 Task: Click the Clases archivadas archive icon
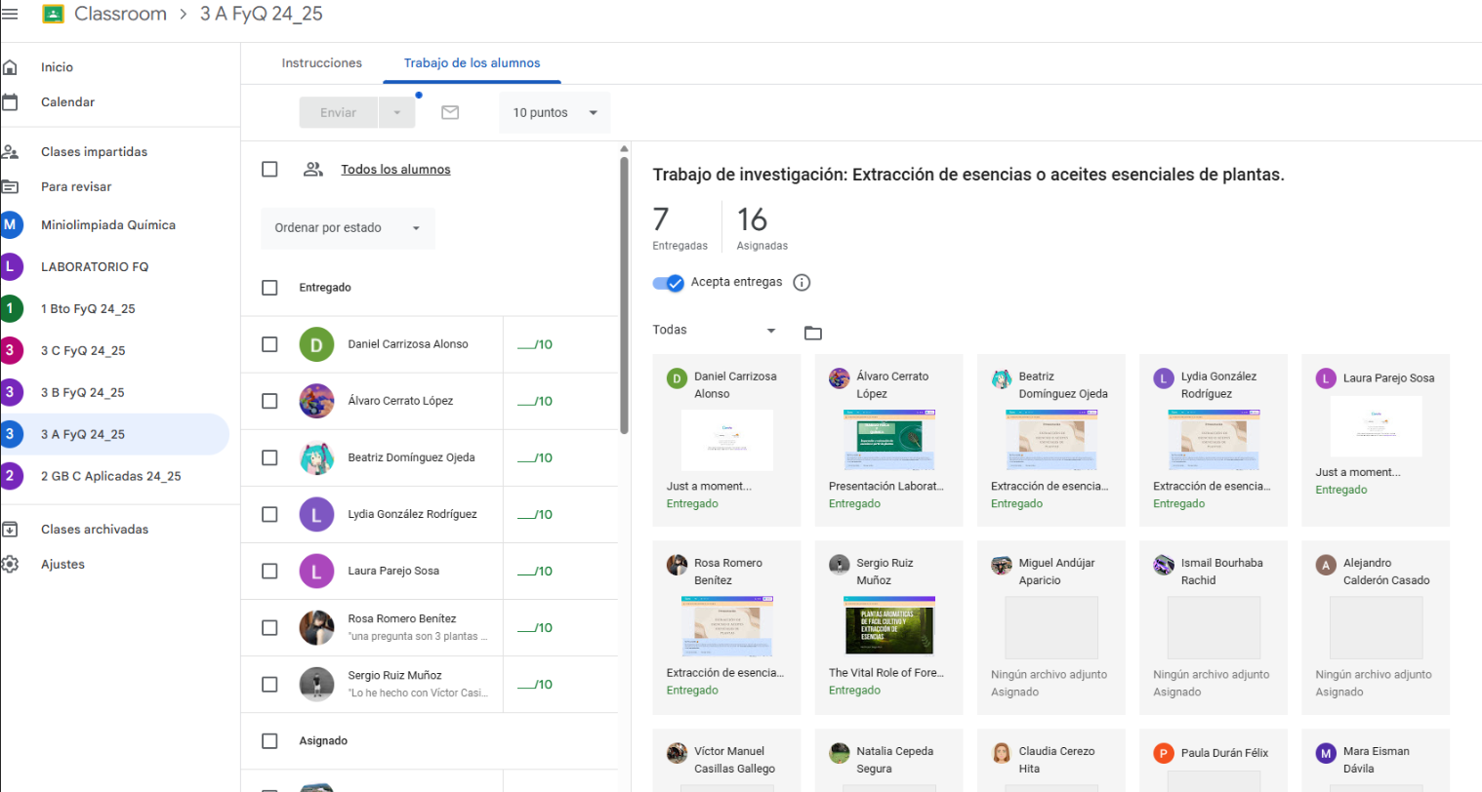[10, 530]
